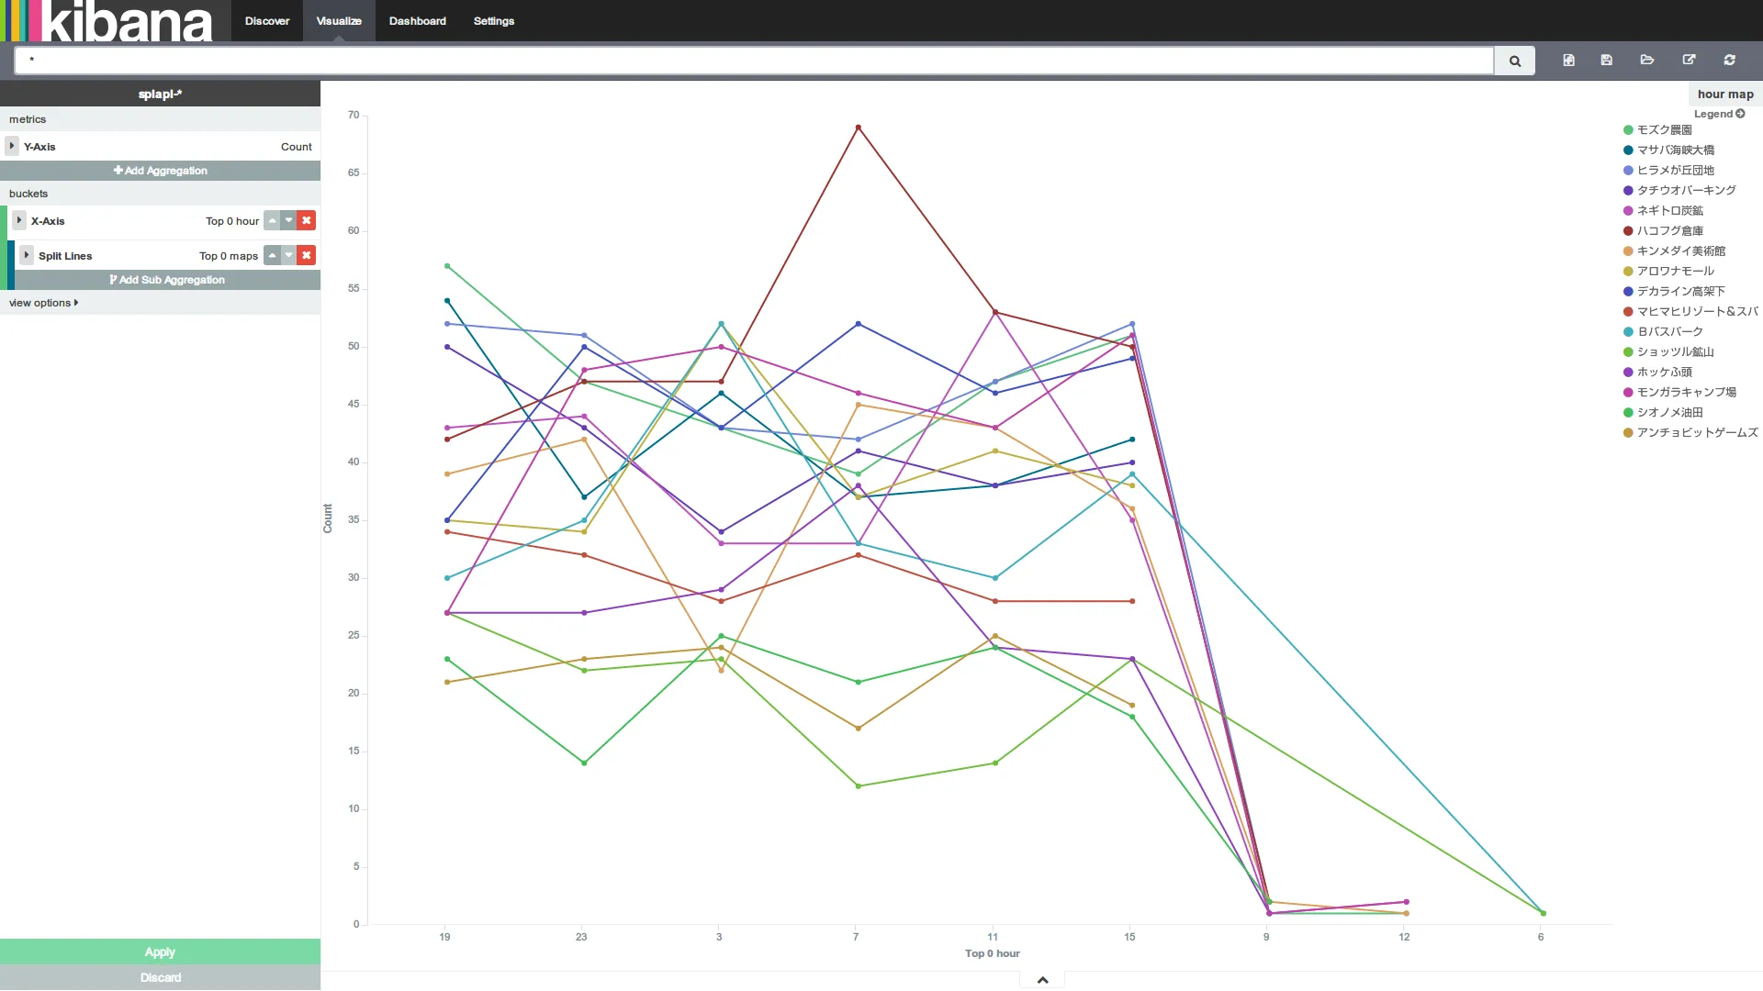
Task: Click the Visualize tab in navigation
Action: tap(339, 20)
